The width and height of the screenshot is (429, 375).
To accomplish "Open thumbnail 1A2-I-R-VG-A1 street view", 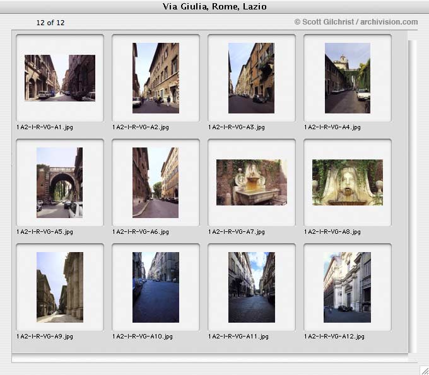I will [x=60, y=78].
